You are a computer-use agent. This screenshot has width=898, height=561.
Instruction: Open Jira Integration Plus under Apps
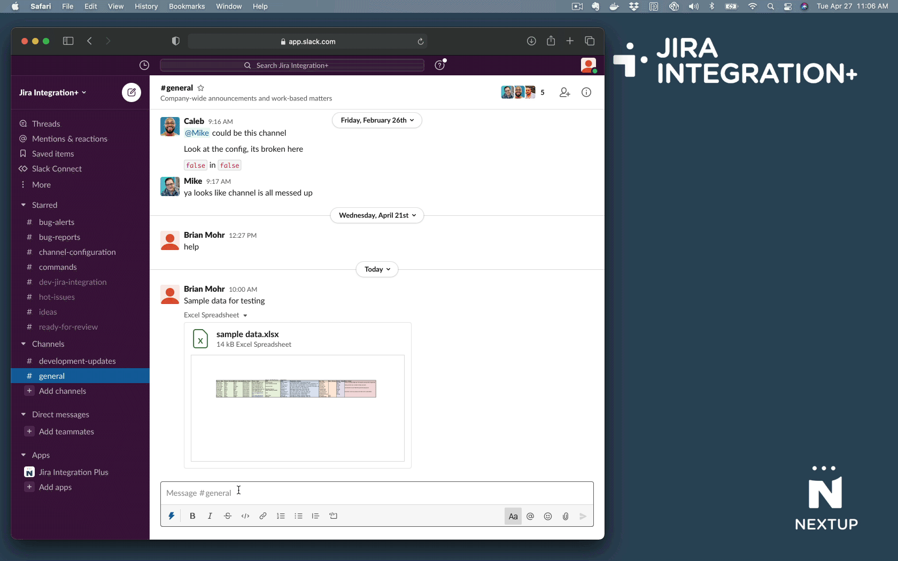[72, 472]
